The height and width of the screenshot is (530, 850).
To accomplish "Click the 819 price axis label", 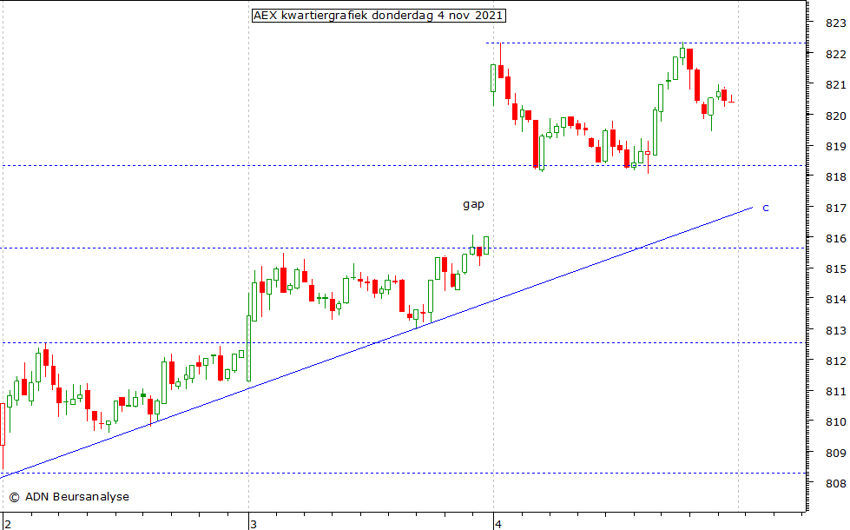I will coord(835,147).
